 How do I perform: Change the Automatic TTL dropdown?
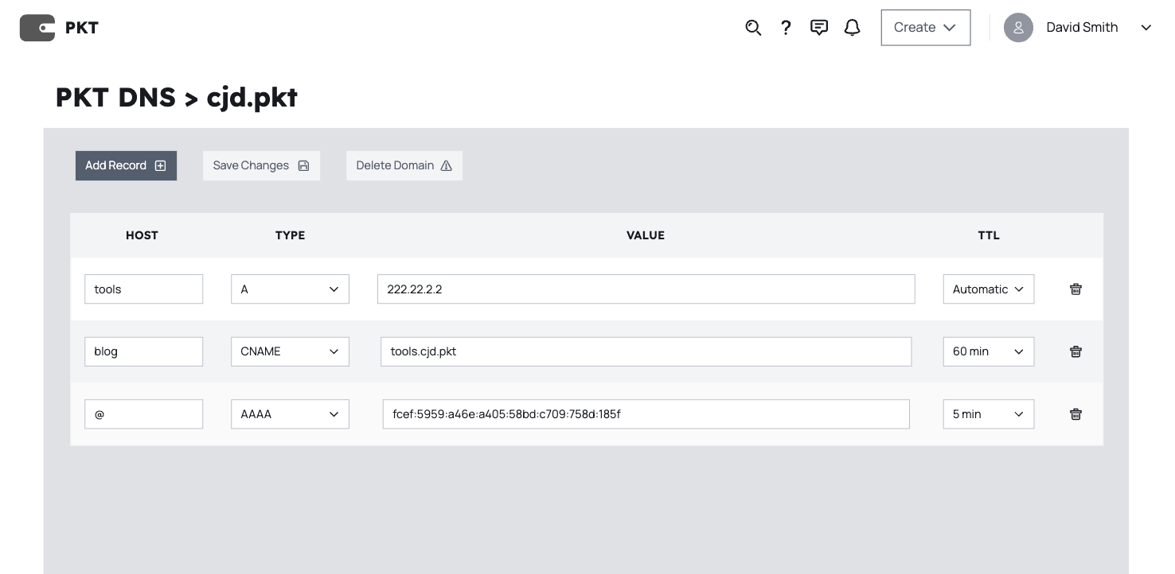pyautogui.click(x=989, y=289)
